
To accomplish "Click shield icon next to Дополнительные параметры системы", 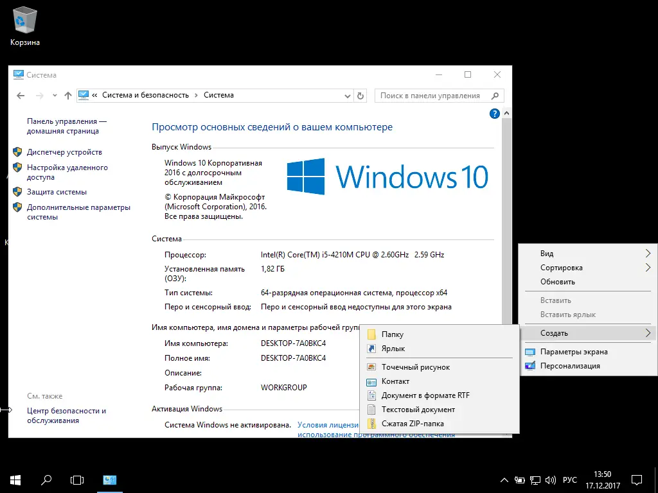I will coord(17,207).
